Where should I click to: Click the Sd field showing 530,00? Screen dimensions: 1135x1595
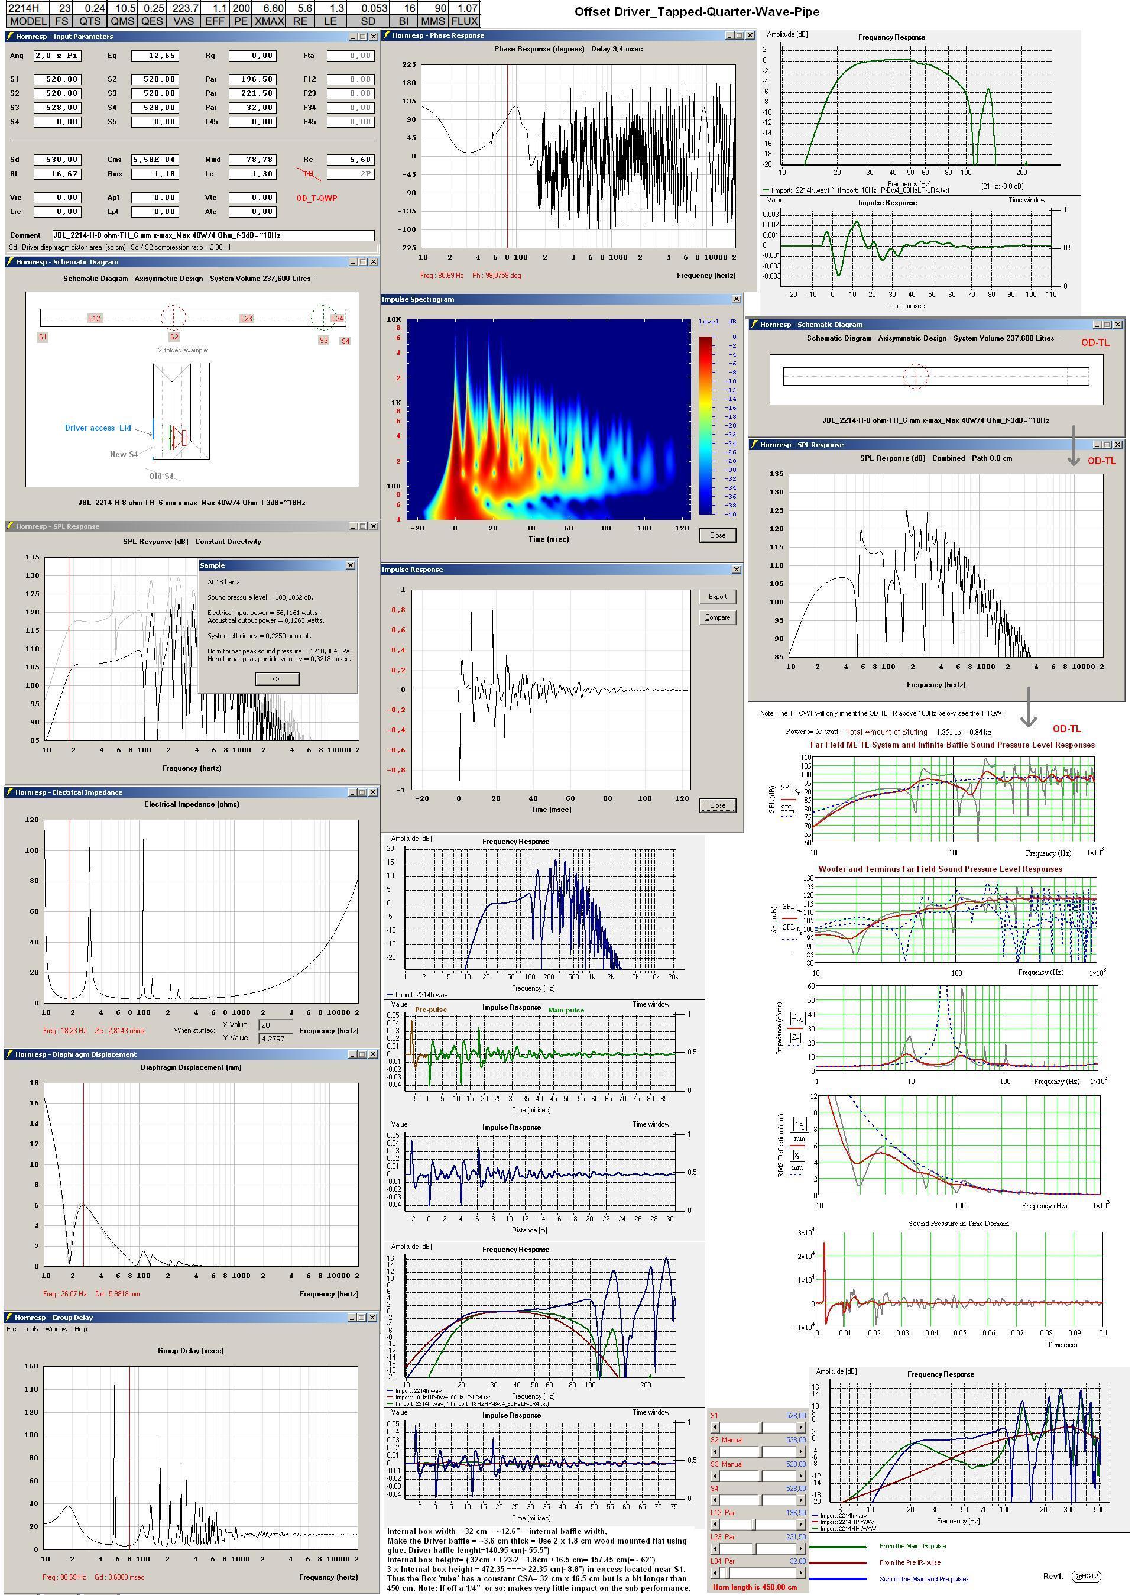(57, 160)
